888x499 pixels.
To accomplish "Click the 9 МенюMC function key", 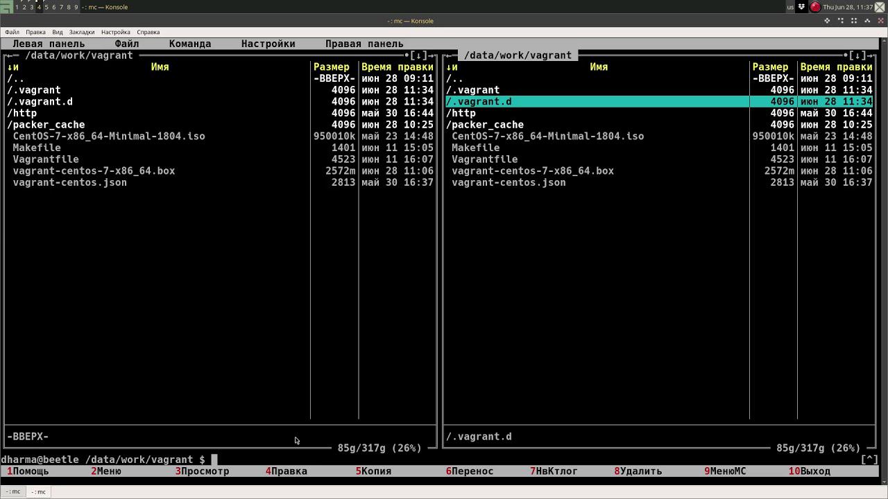I will [726, 471].
